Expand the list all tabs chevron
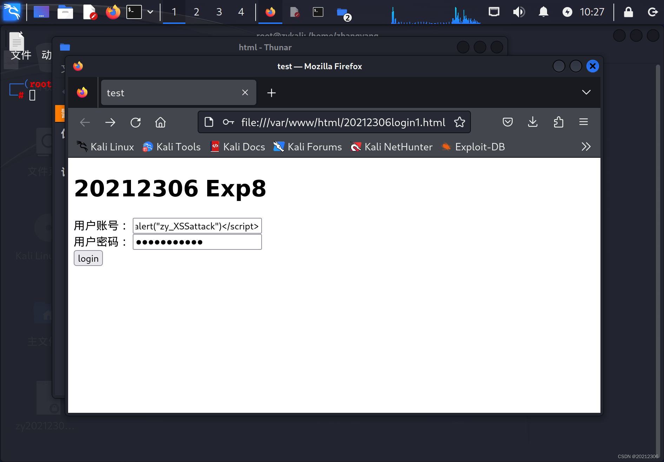 pyautogui.click(x=586, y=92)
